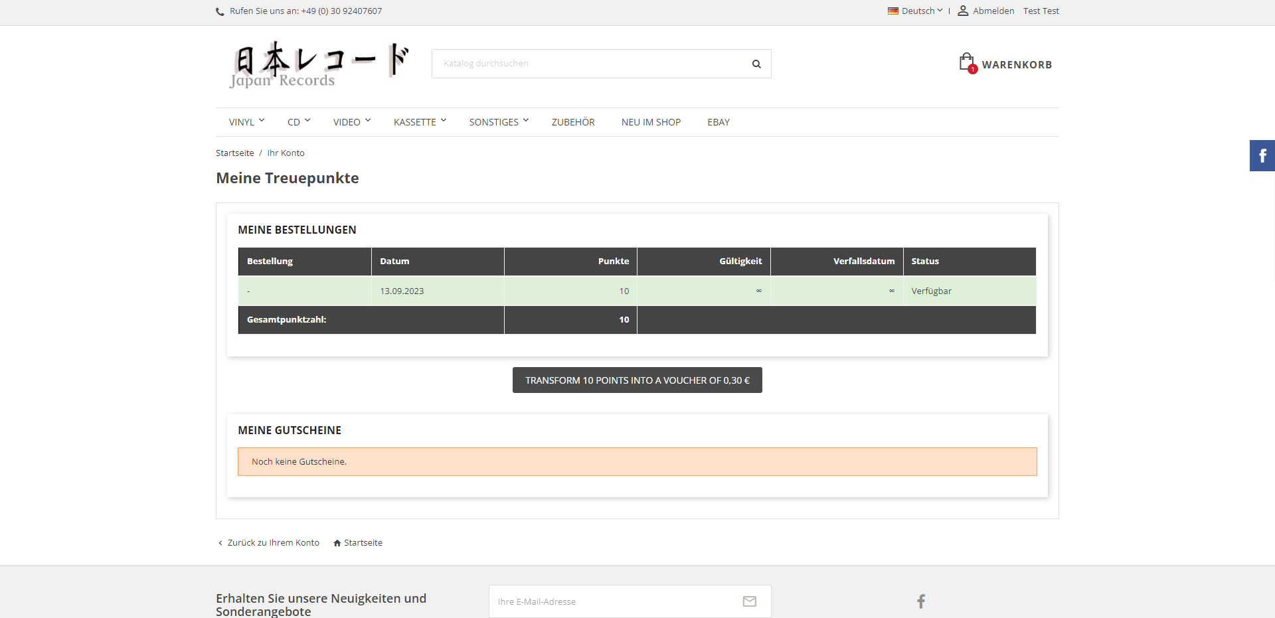Open the eBay menu item
This screenshot has height=618, width=1275.
tap(719, 122)
